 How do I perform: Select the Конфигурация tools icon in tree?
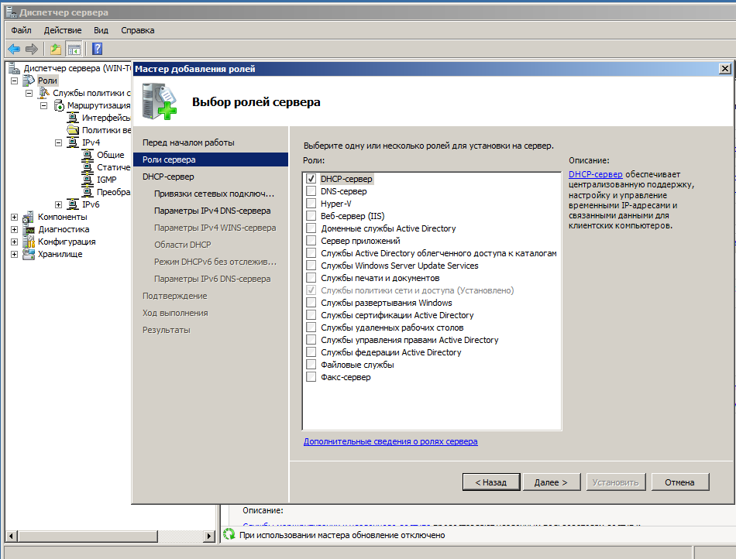[x=29, y=242]
